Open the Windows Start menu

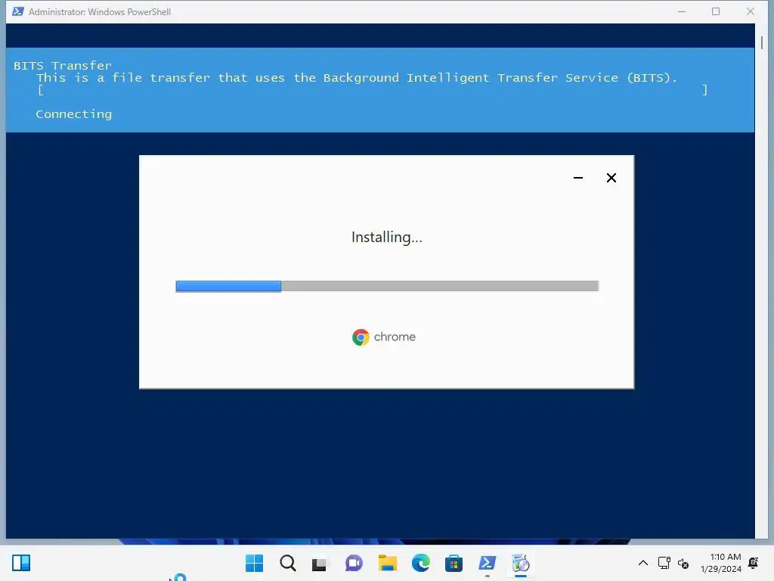[254, 563]
